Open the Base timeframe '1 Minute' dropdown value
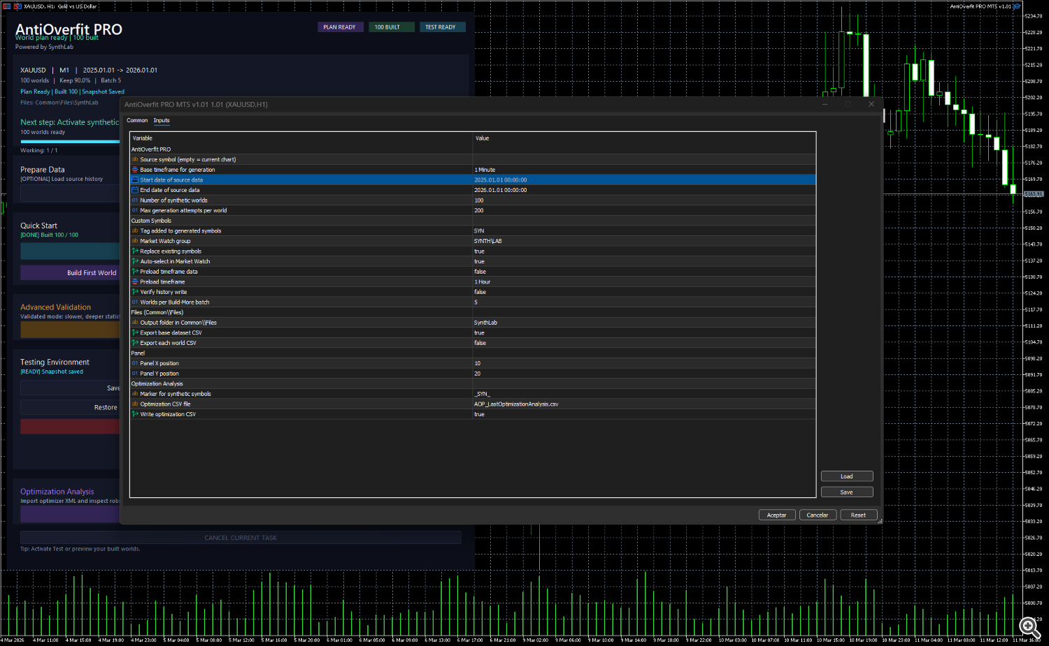This screenshot has height=646, width=1049. point(485,170)
